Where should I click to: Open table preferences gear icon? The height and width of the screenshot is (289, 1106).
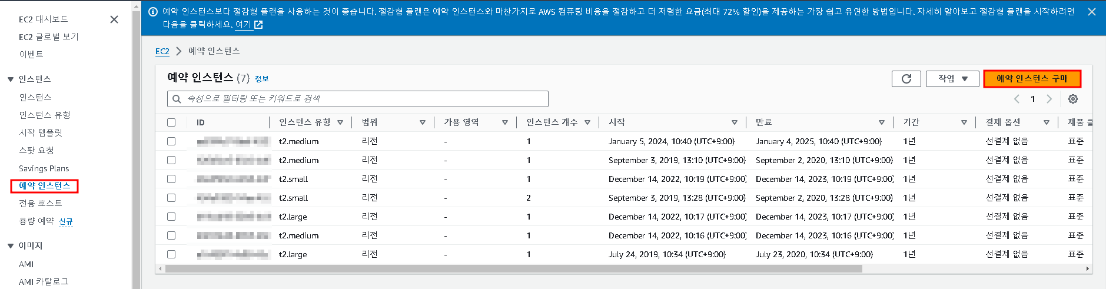pyautogui.click(x=1073, y=99)
